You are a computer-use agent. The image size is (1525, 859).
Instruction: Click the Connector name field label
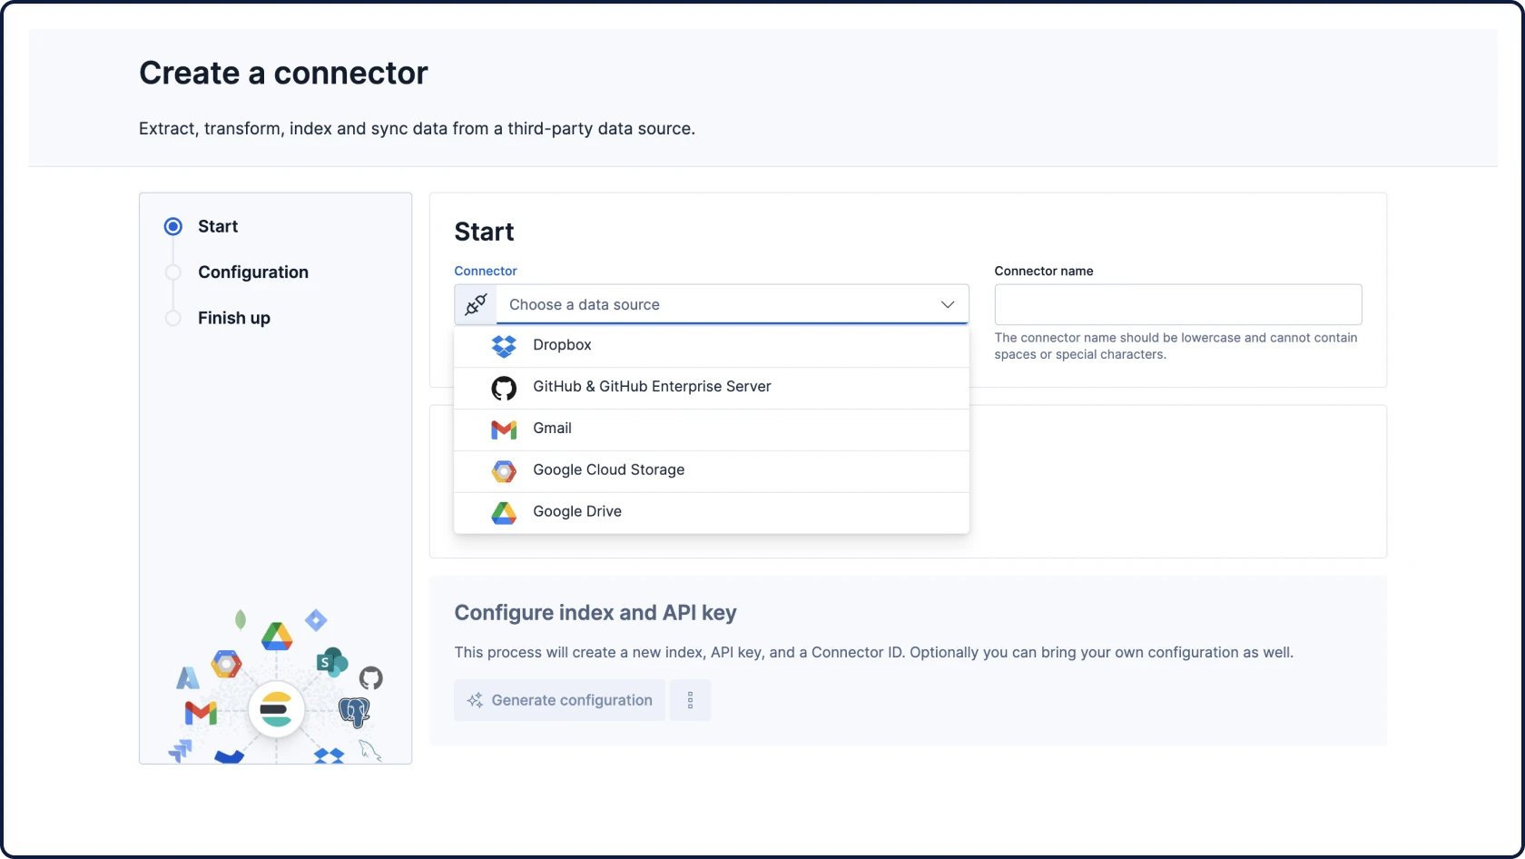pyautogui.click(x=1044, y=271)
